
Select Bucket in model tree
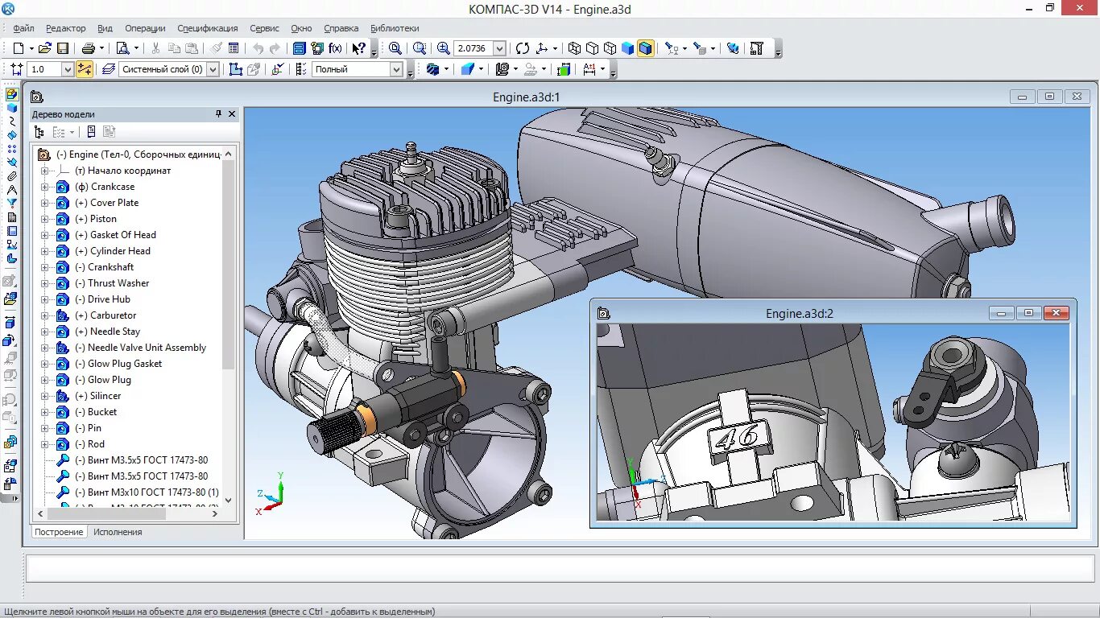[x=96, y=412]
